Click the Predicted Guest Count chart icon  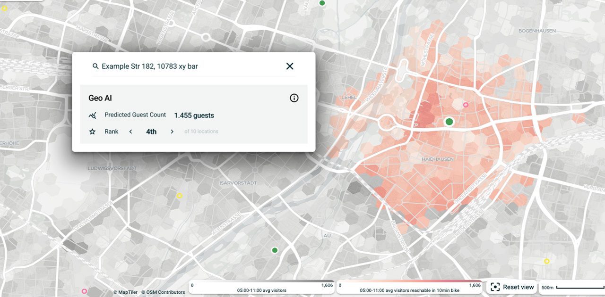pos(93,115)
